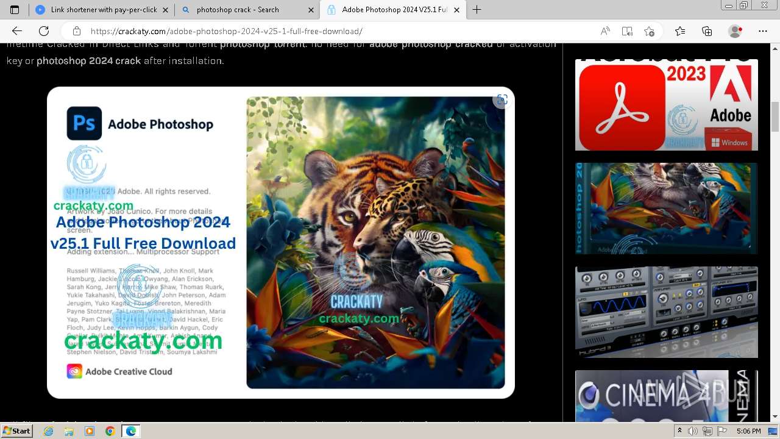This screenshot has width=780, height=439.
Task: Open the Photoshop tiger sidebar thumbnail
Action: (667, 209)
